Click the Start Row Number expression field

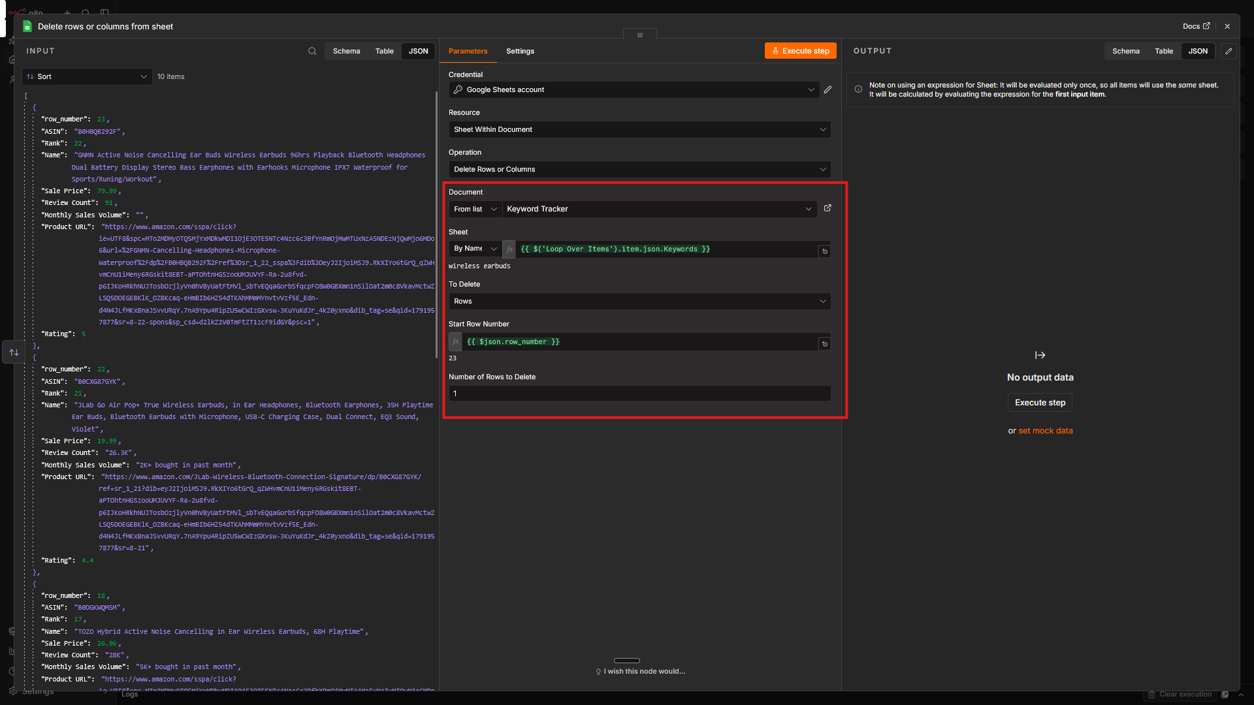coord(640,341)
